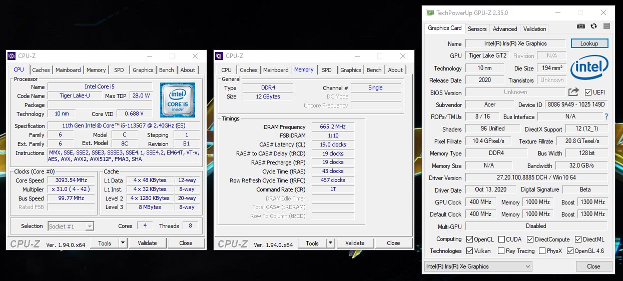The image size is (623, 281).
Task: Toggle the OpenCL checkbox
Action: [x=469, y=239]
